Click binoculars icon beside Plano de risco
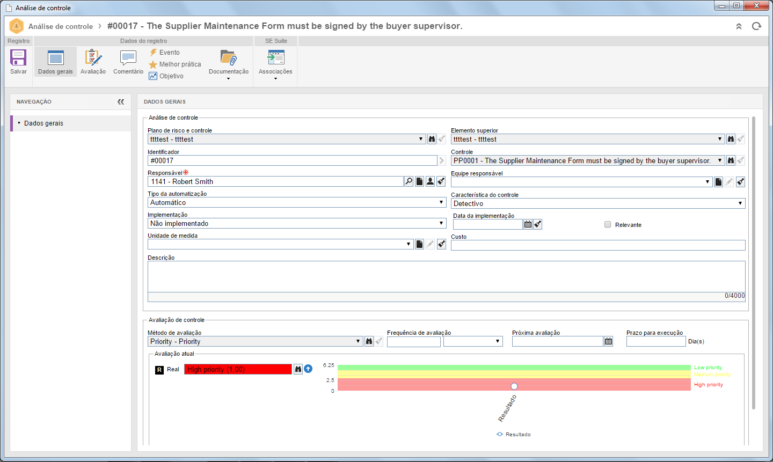This screenshot has height=462, width=773. point(432,139)
